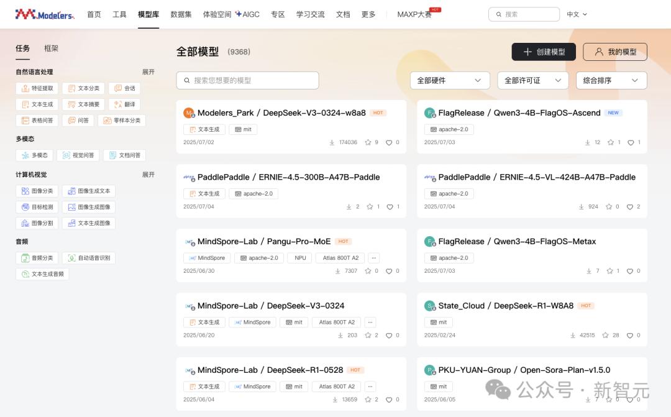Click the State_Cloud avatar icon
This screenshot has height=417, width=671.
click(430, 306)
